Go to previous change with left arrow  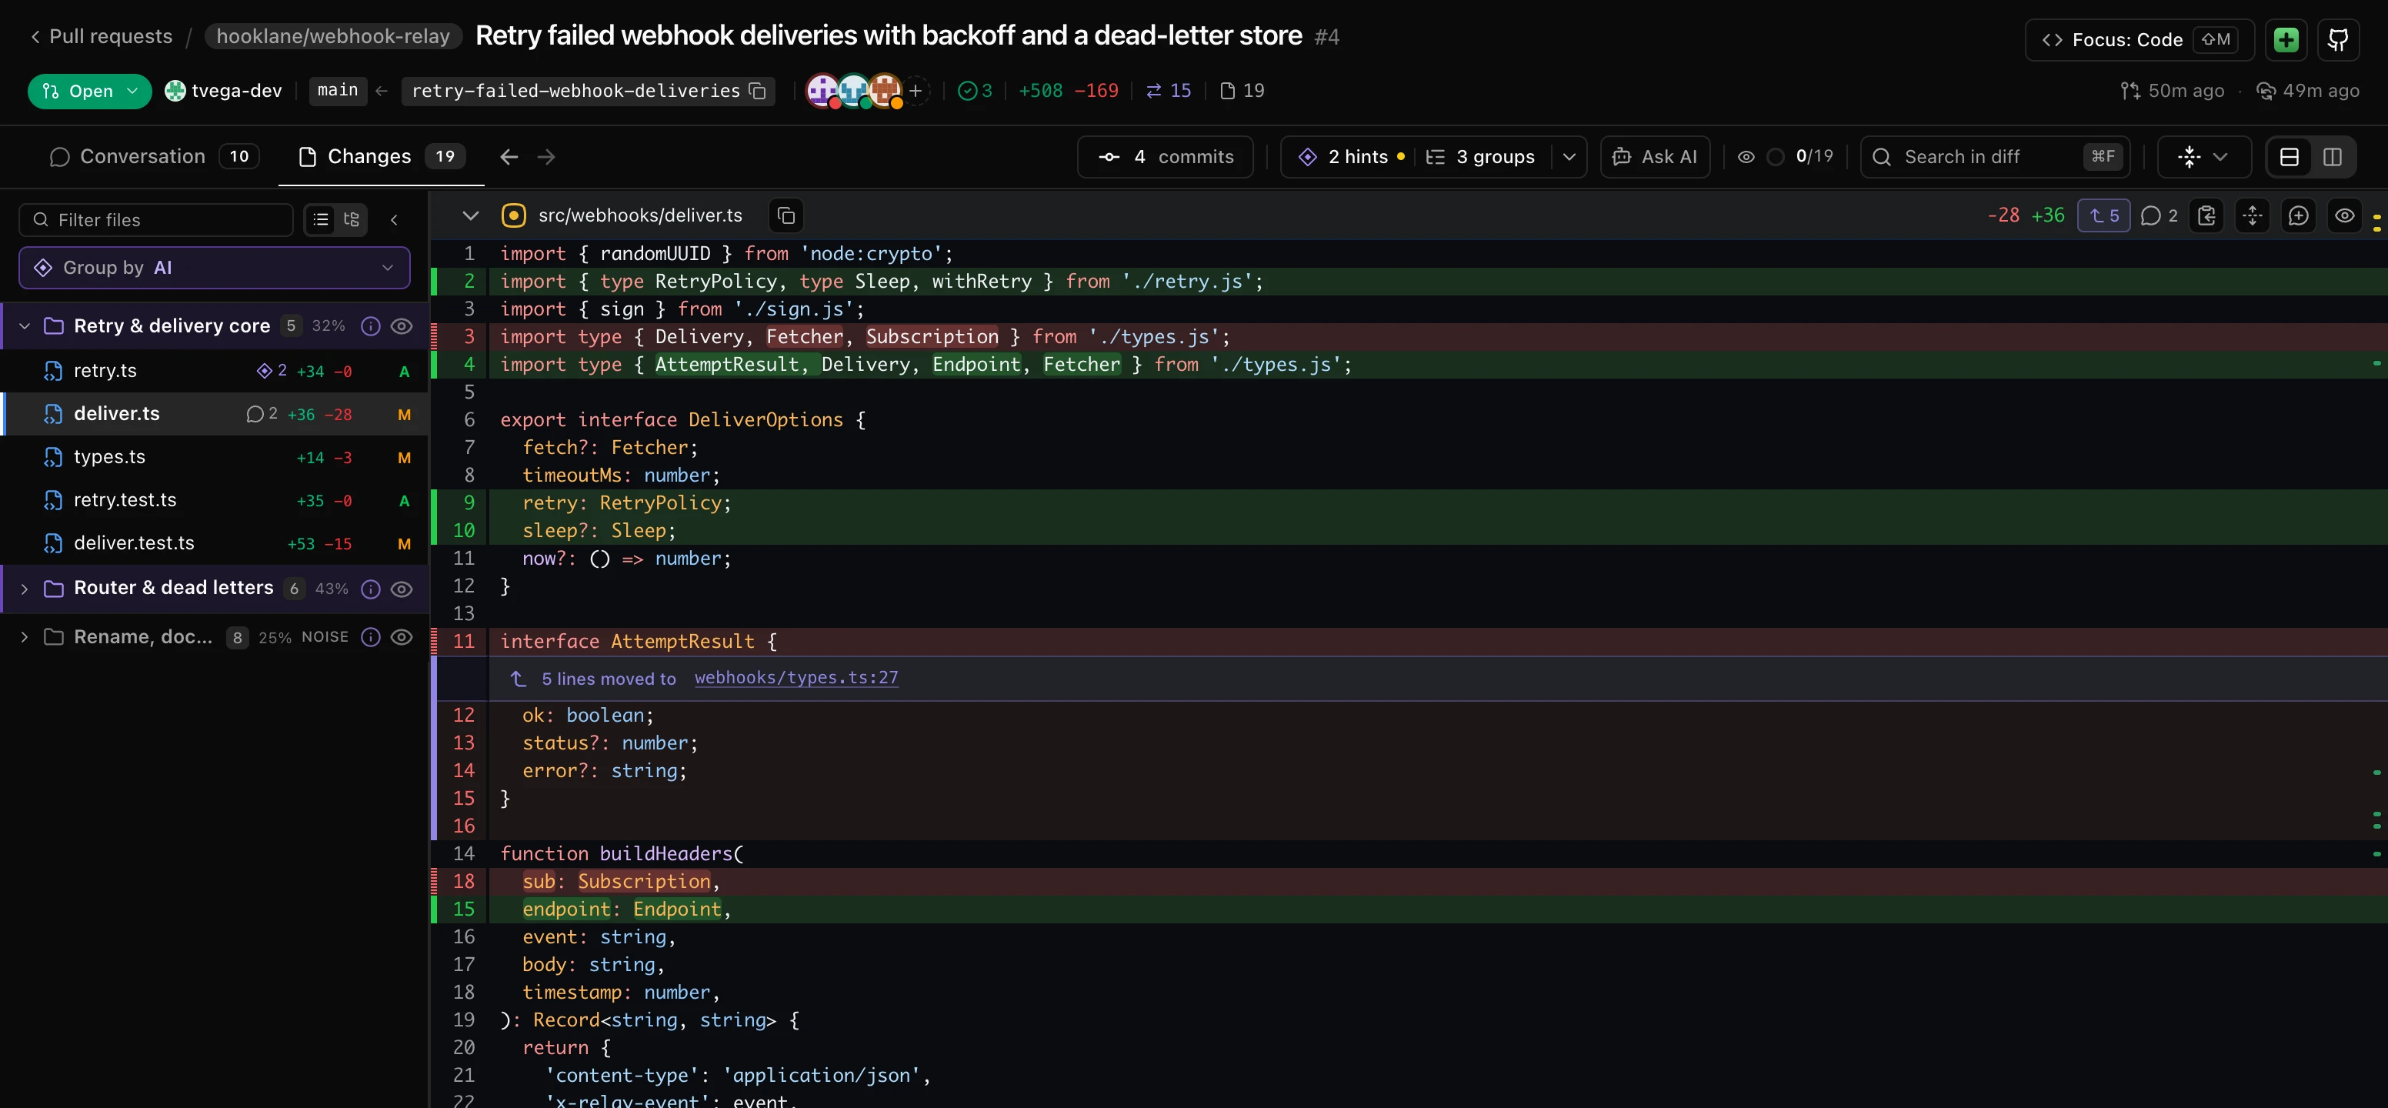pos(508,157)
